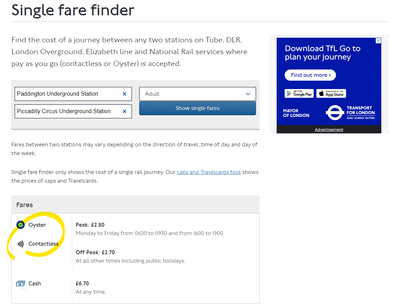Open the Google Play badge
Viewport: 397px width, 308px height.
(299, 93)
